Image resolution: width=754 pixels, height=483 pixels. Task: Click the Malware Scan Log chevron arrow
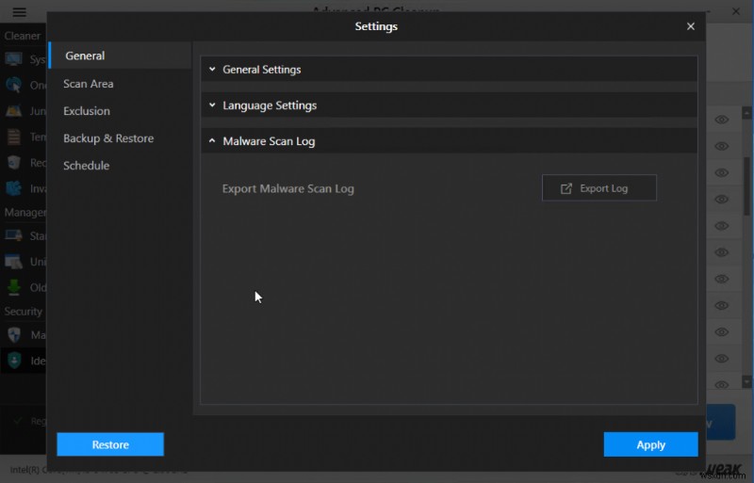click(212, 141)
